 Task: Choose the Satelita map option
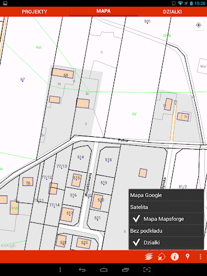tap(166, 207)
